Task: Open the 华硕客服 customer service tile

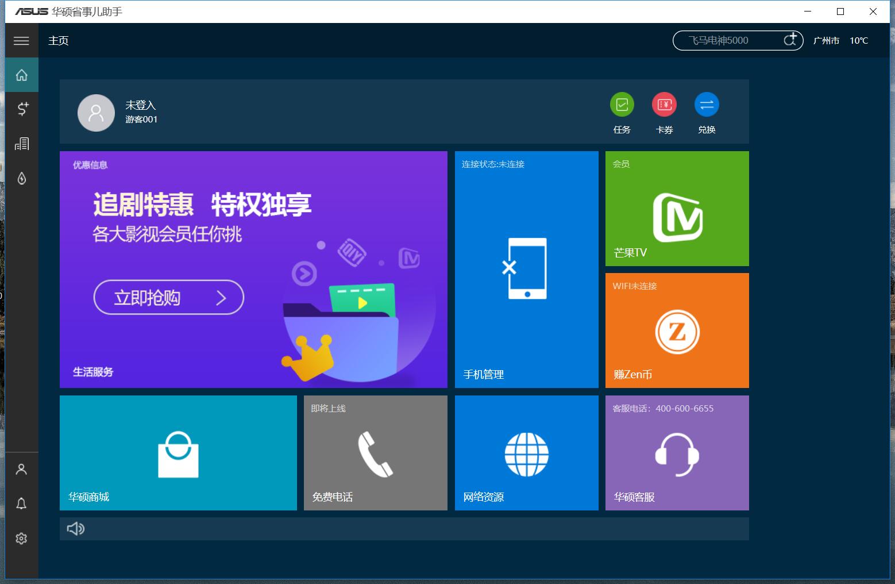Action: tap(677, 453)
